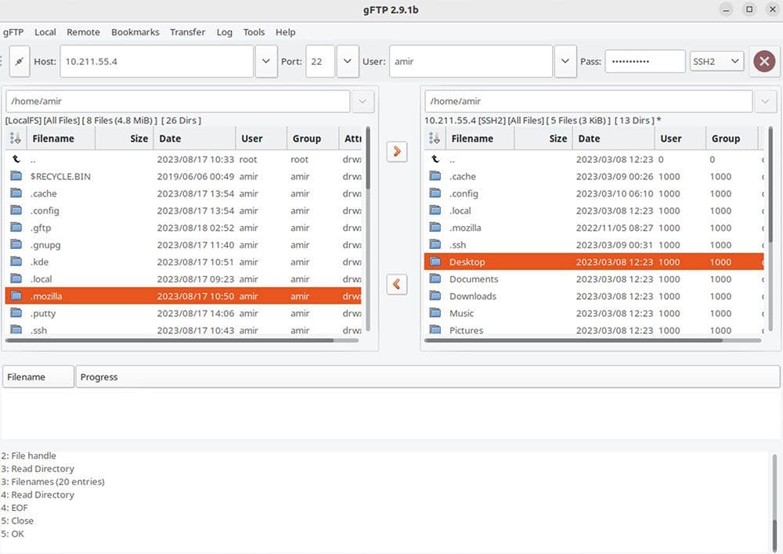Screen dimensions: 783x554
Task: Click the Pass password field
Action: click(644, 61)
